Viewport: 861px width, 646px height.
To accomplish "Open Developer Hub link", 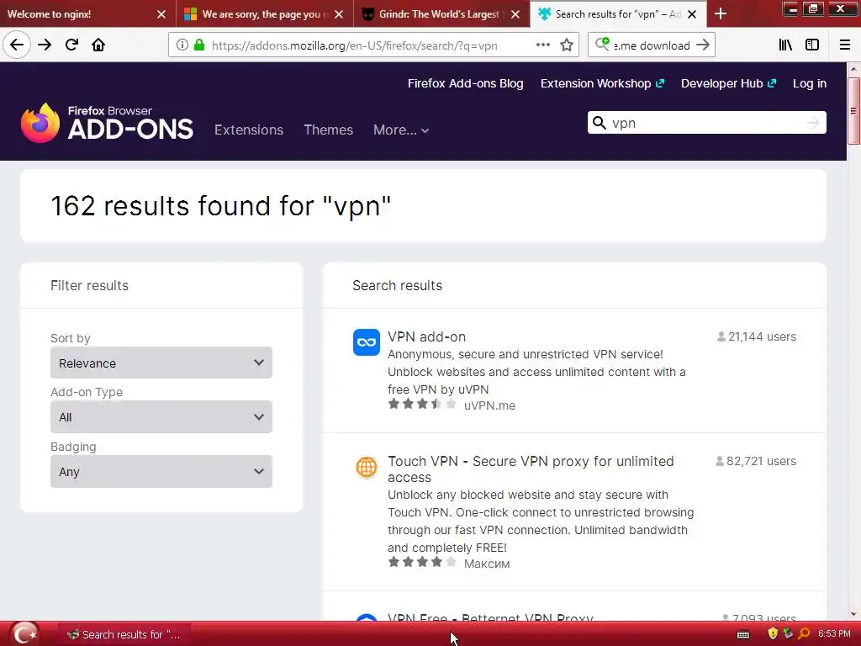I will pyautogui.click(x=728, y=83).
